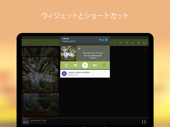Screen dimensions: 170x127
Task: Toggle the green favorite star in the notification
Action: (x=79, y=48)
